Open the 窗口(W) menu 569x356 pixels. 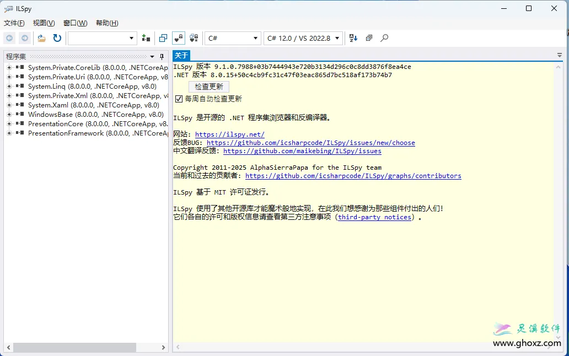[75, 23]
